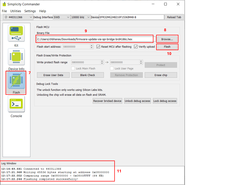The height and width of the screenshot is (185, 242).
Task: Uncheck the Verify upload option
Action: (x=136, y=46)
